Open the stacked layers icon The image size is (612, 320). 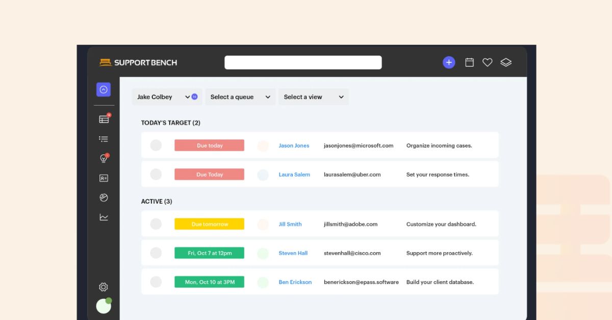[x=506, y=62]
